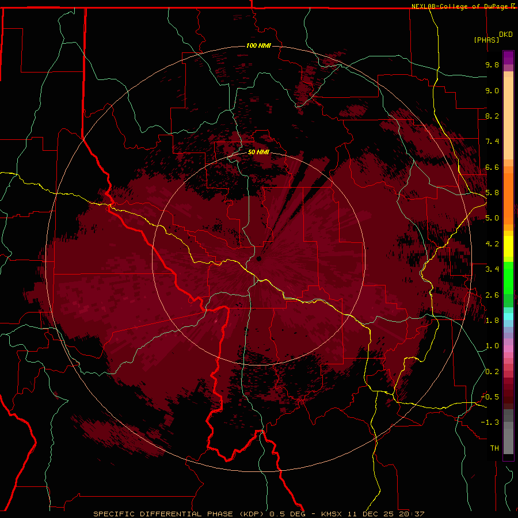
Task: Pick the cyan segment of the color bar
Action: point(508,316)
